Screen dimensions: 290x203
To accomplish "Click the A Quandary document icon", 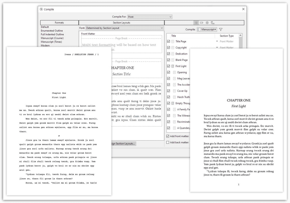I will click(175, 128).
